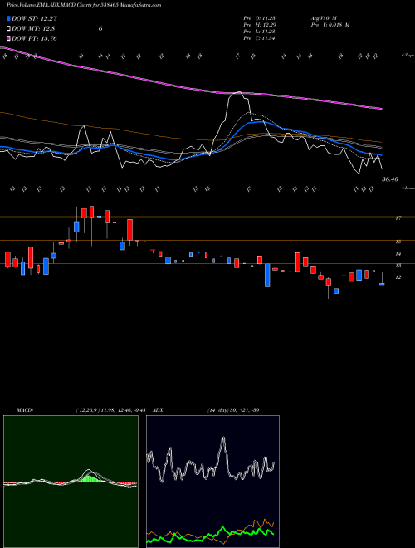
Task: Click the '<Lows' label at right edge
Action: 408,188
